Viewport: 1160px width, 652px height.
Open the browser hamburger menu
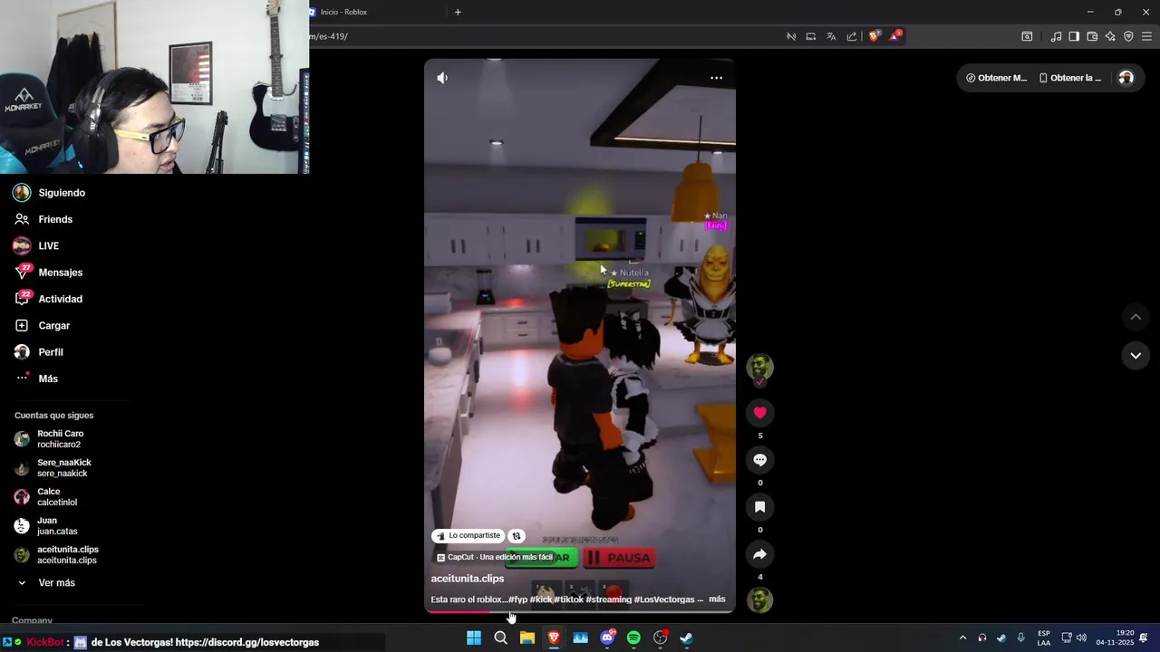point(1146,36)
